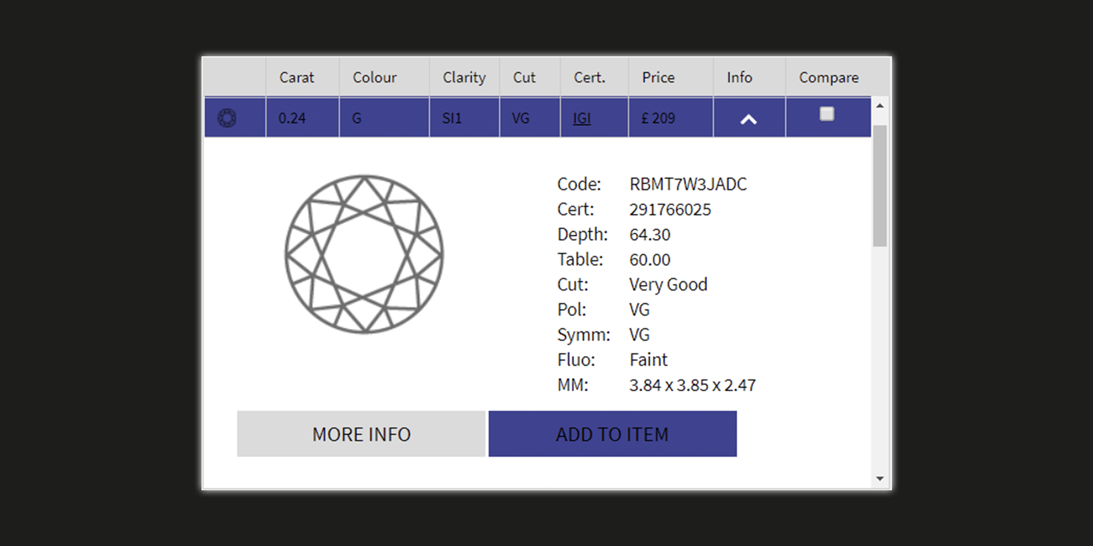Click the scrollbar up arrow
The width and height of the screenshot is (1093, 546).
(880, 106)
